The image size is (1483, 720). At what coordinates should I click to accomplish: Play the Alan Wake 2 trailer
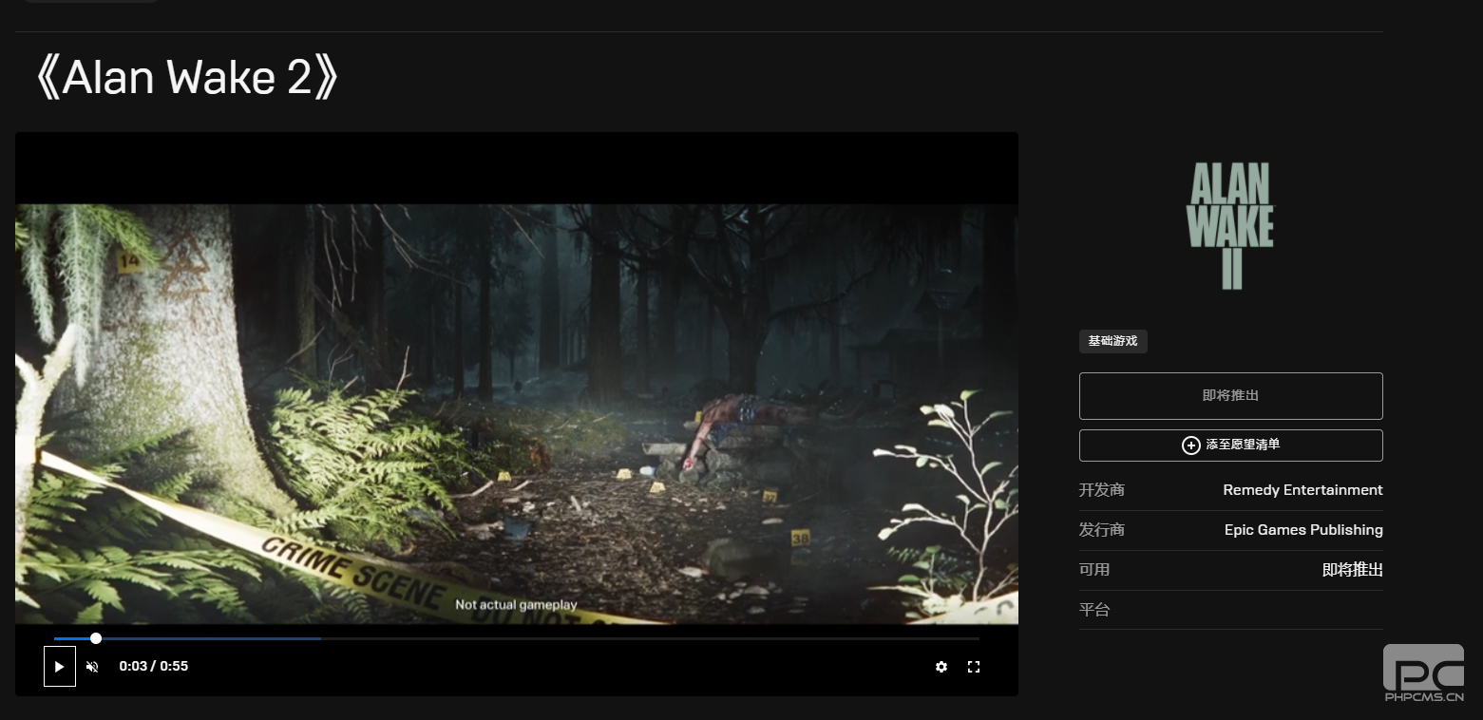[59, 667]
